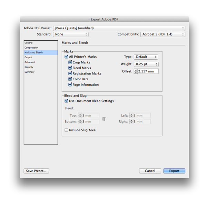Click the Left bleed stepper arrows

coord(131,116)
